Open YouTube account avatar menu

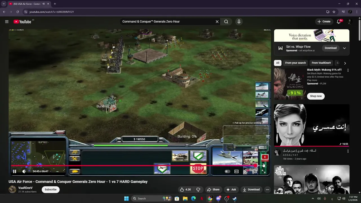349,21
